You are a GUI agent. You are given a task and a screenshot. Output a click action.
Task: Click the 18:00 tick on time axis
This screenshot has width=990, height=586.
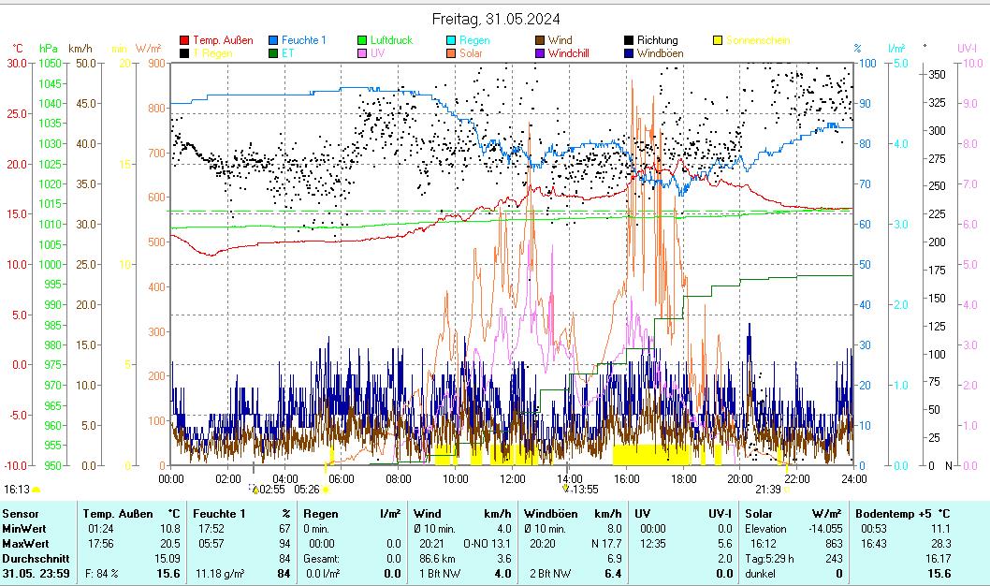(x=683, y=479)
